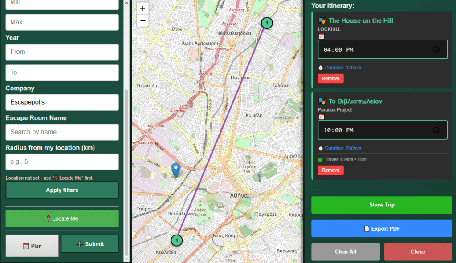Zoom out on the map
The width and height of the screenshot is (456, 263).
[142, 20]
